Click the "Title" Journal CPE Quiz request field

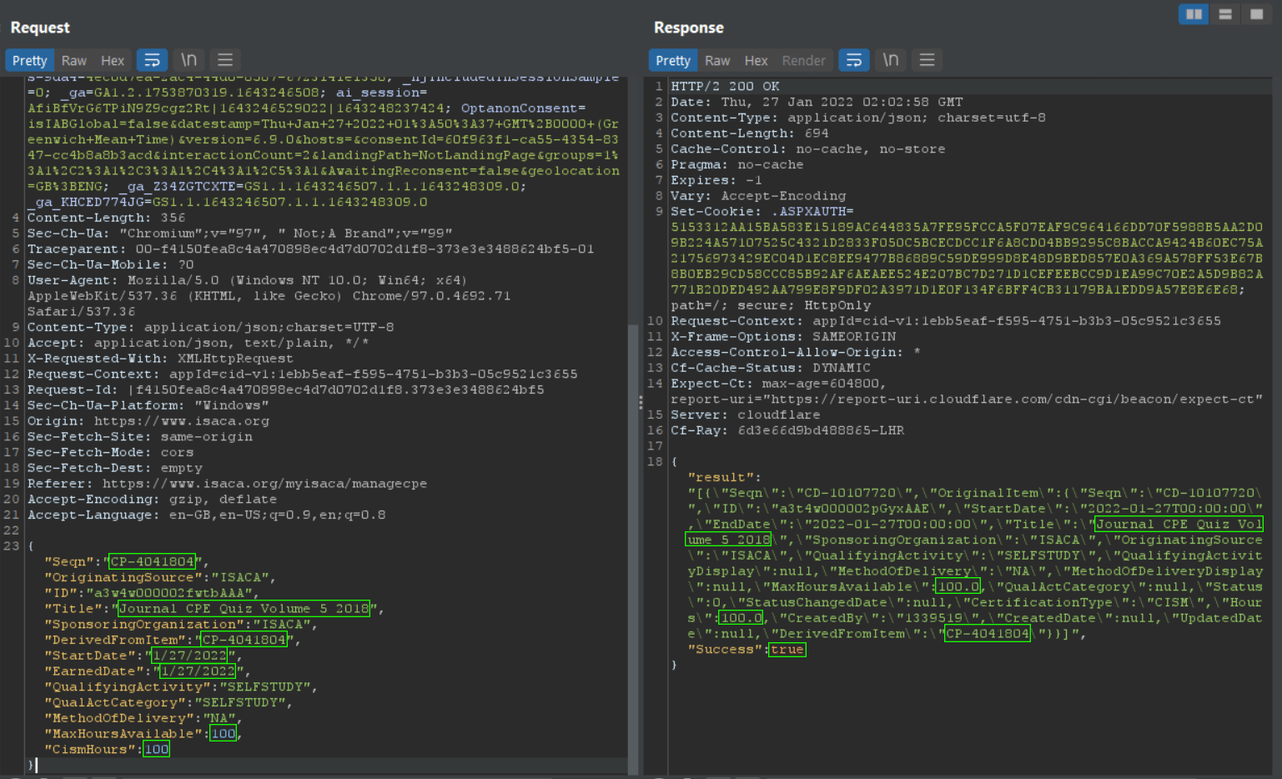[x=214, y=609]
